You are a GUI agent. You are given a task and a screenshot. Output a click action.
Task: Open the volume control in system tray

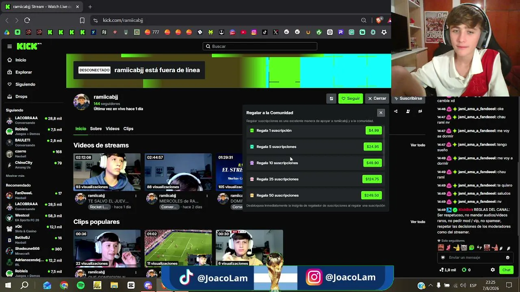click(x=463, y=286)
